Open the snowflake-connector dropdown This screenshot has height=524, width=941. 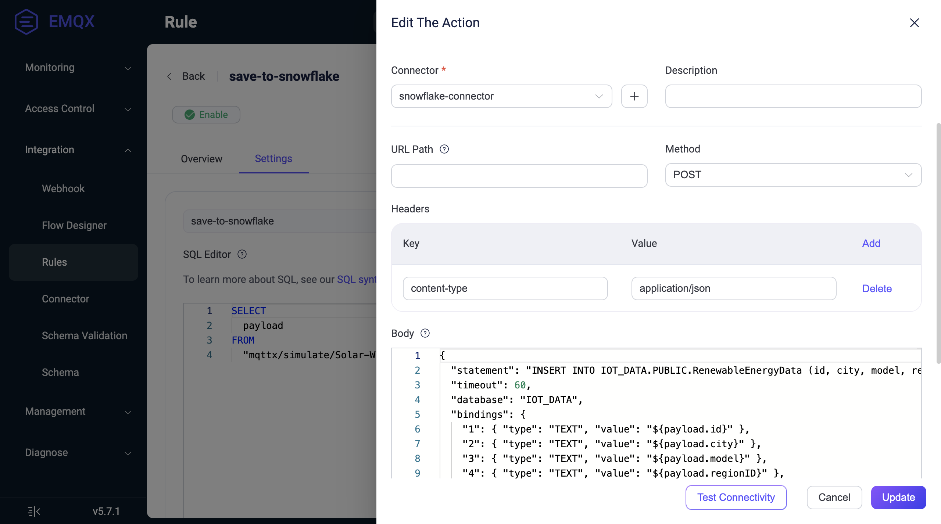coord(501,96)
